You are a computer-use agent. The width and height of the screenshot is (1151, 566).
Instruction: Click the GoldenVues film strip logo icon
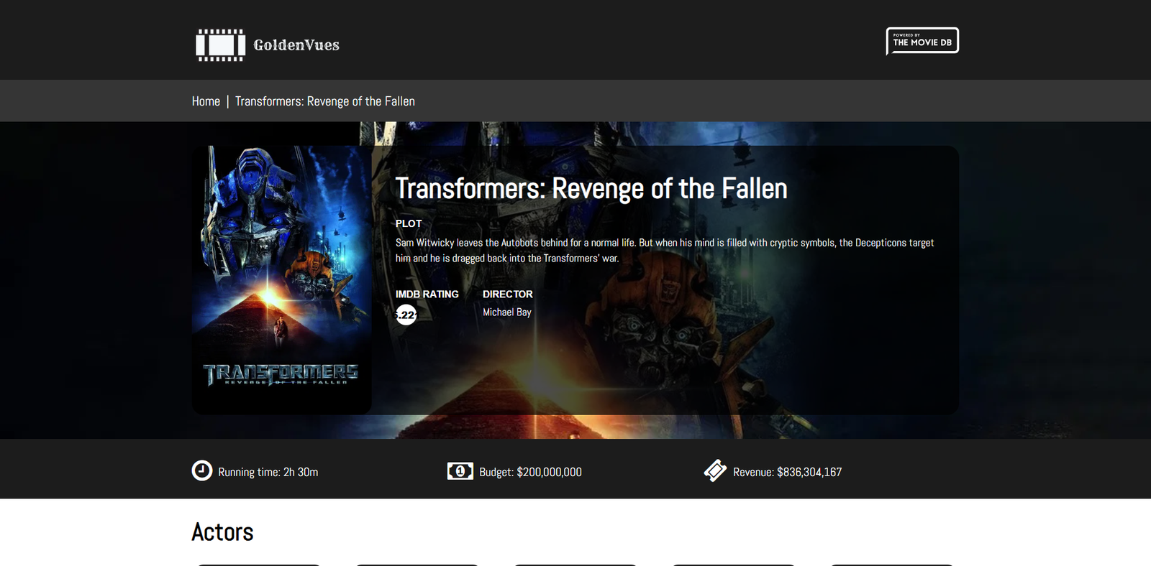[221, 45]
